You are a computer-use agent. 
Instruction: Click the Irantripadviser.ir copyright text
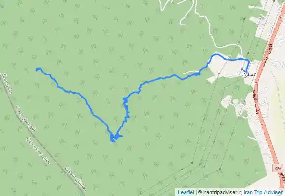point(220,192)
